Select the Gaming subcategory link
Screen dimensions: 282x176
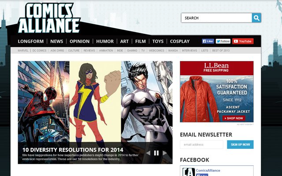click(132, 51)
